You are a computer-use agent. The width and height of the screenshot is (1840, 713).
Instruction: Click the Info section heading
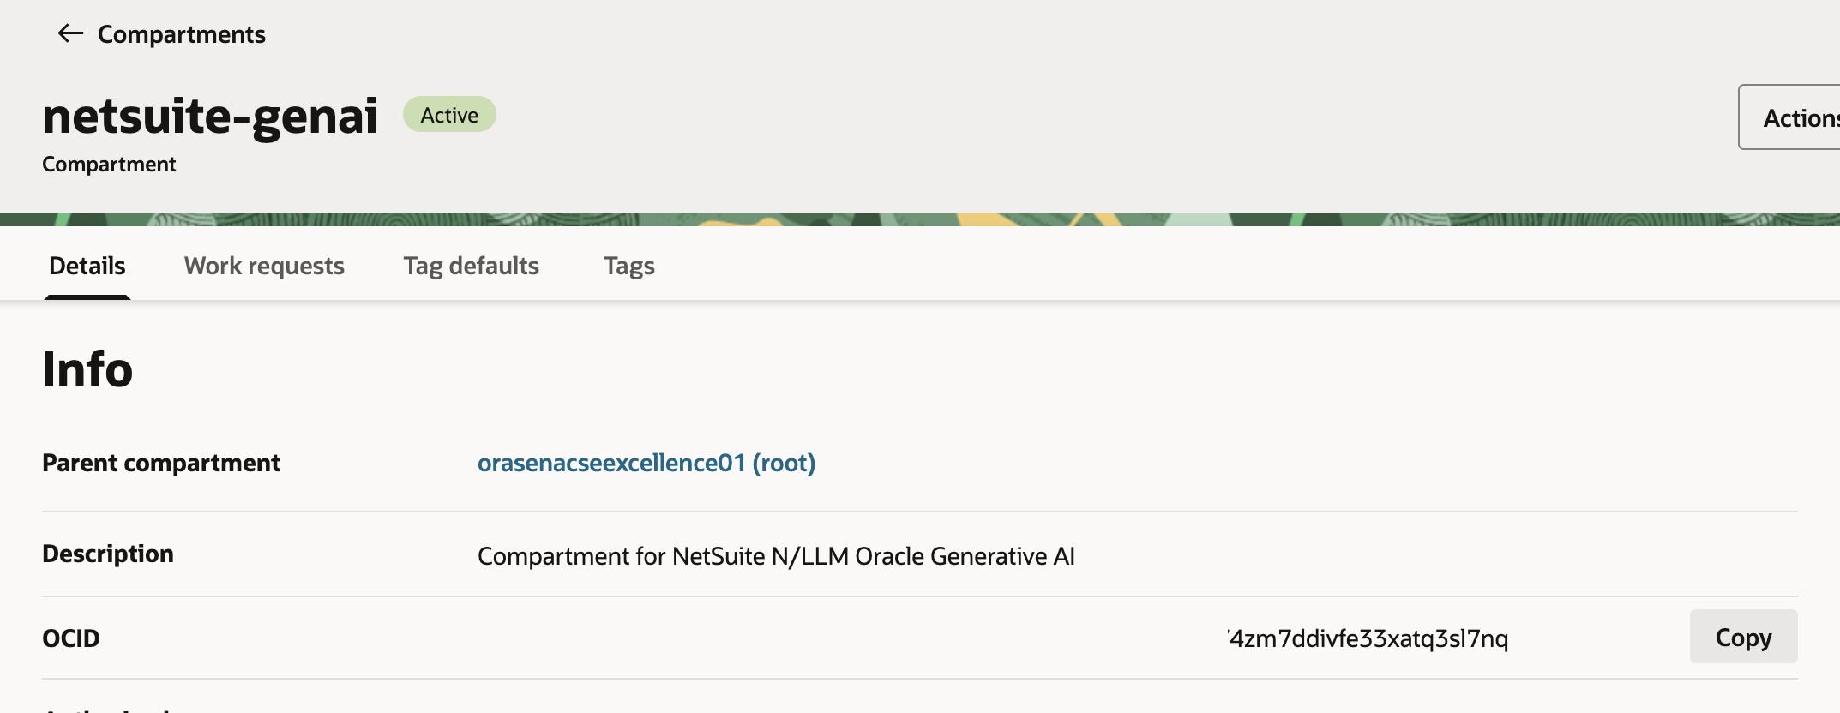click(x=87, y=369)
